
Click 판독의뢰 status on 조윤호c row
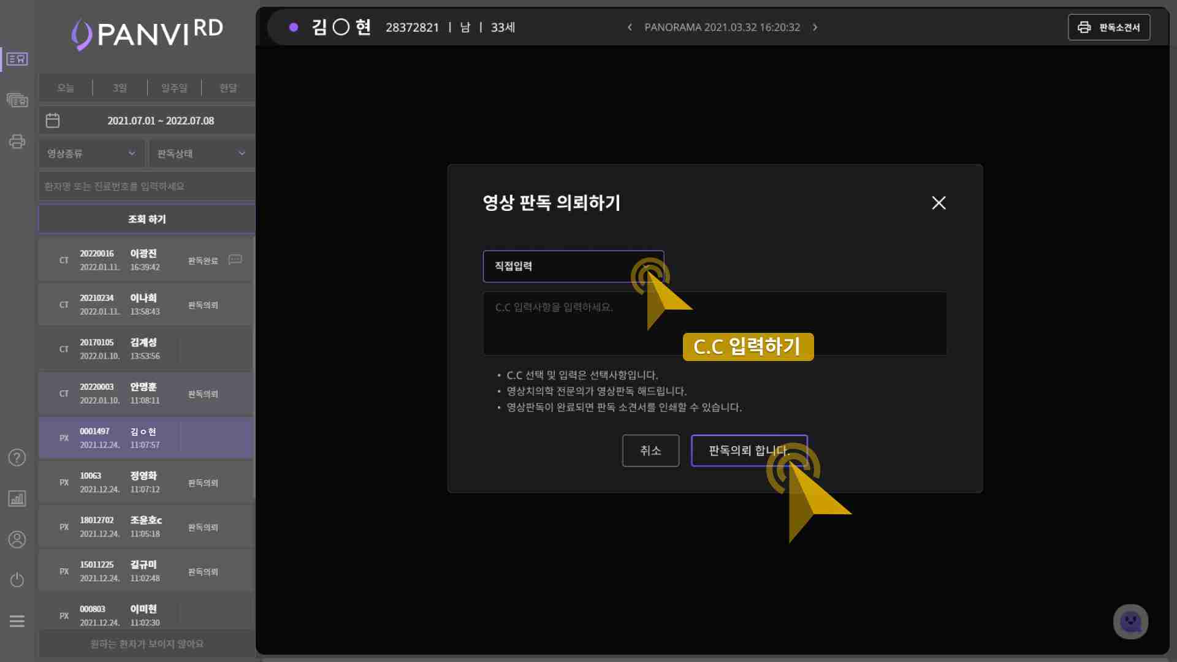click(x=203, y=527)
